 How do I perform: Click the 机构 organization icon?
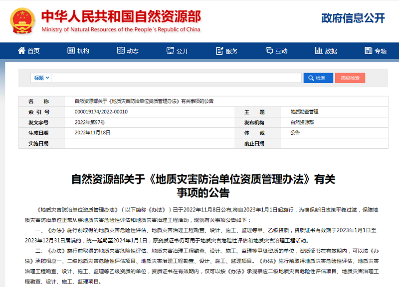click(x=71, y=51)
